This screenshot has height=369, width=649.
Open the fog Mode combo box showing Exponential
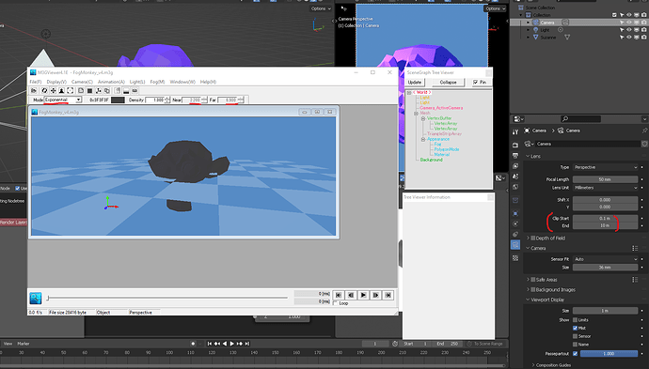tap(62, 100)
